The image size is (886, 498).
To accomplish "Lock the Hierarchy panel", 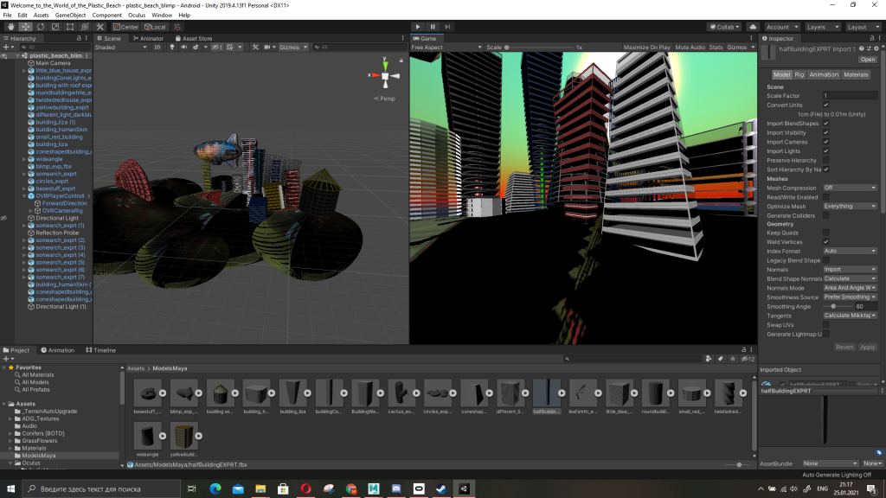I will 79,38.
